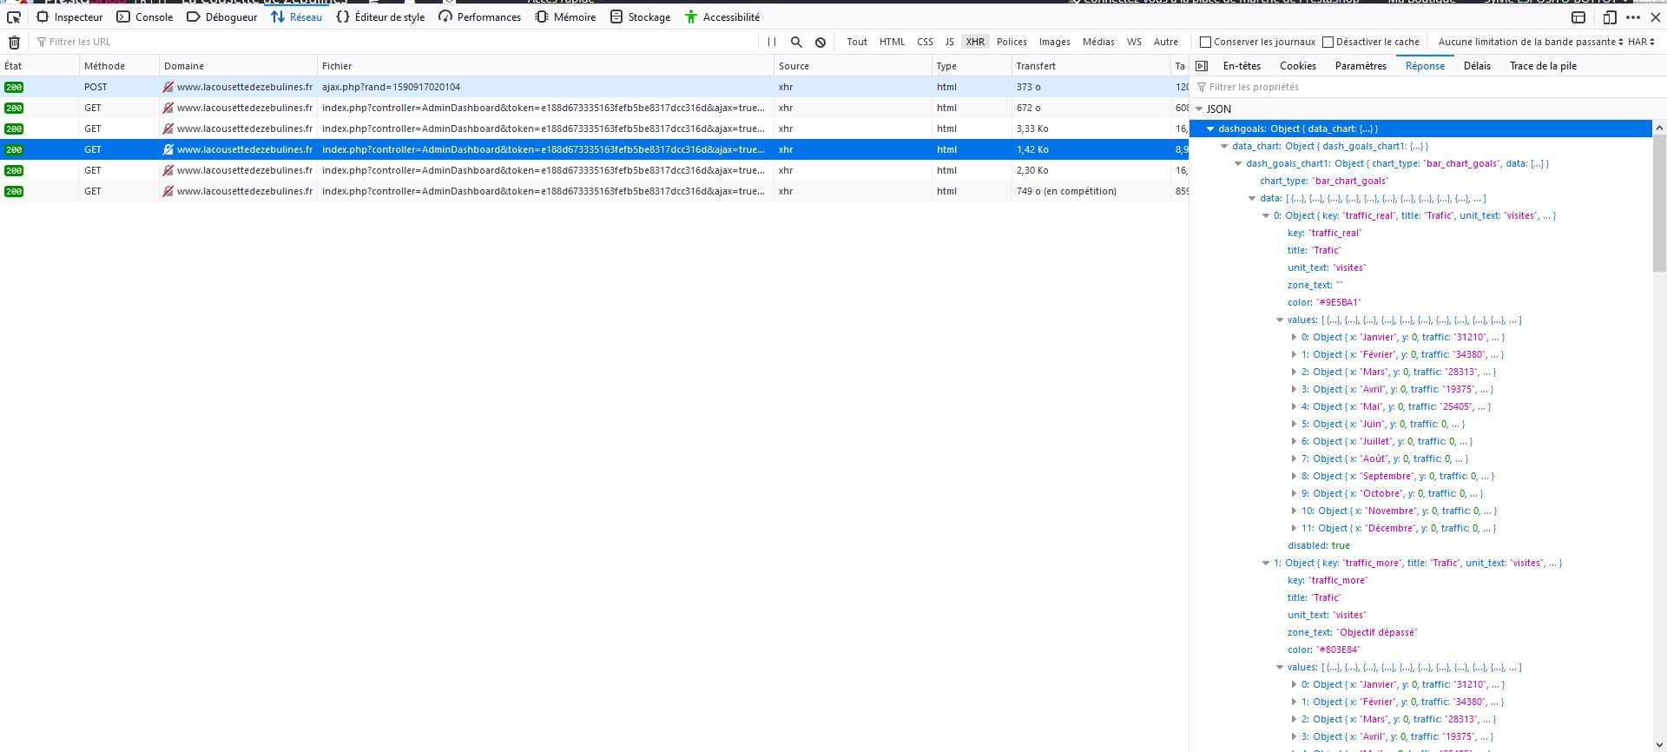Viewport: 1667px width, 752px height.
Task: Collapse the request details pane icon
Action: point(1202,66)
